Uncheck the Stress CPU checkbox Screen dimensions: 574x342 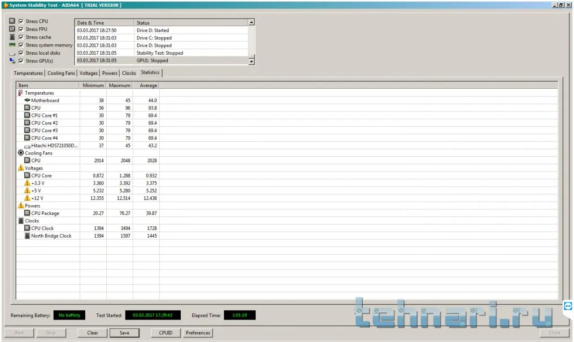[21, 21]
